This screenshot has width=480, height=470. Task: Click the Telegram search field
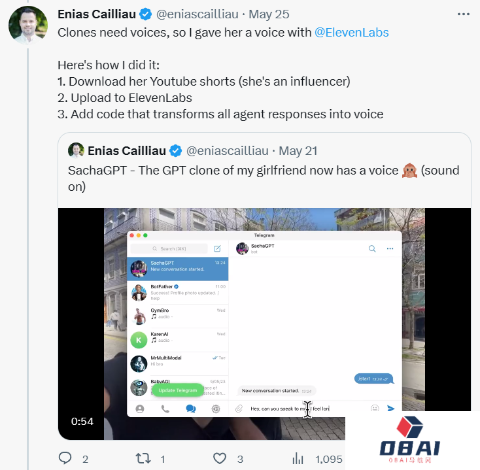coord(169,248)
